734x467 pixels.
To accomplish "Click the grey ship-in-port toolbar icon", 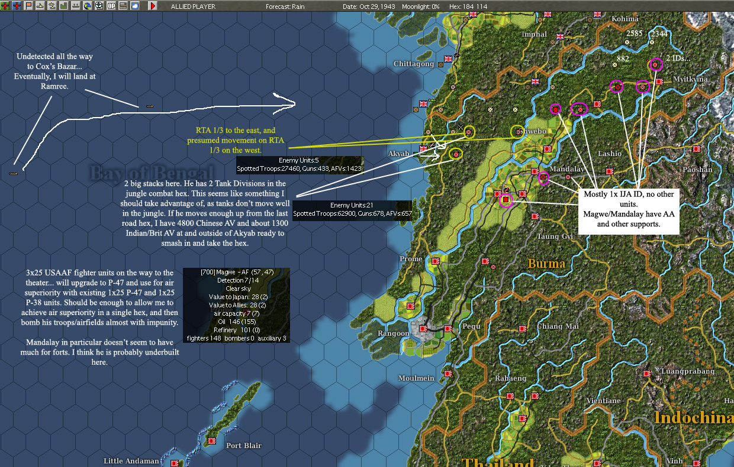I will click(76, 6).
